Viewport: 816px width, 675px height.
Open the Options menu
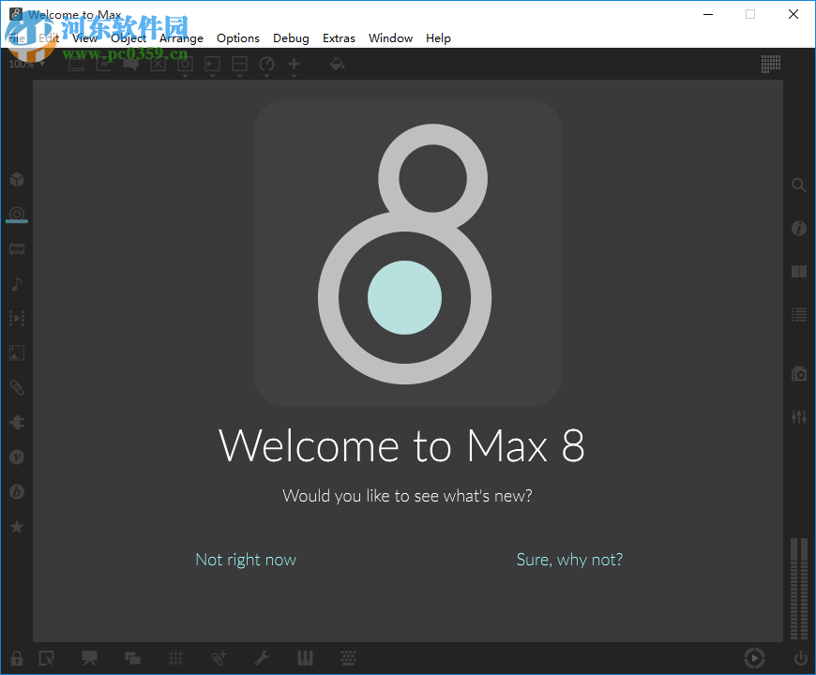pyautogui.click(x=237, y=37)
